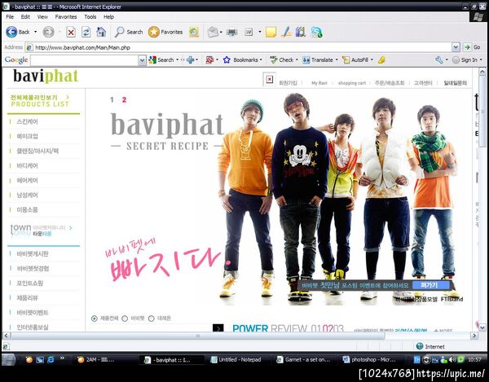This screenshot has width=489, height=382.
Task: Click the Google toolbar highlighter icon
Action: click(x=381, y=59)
